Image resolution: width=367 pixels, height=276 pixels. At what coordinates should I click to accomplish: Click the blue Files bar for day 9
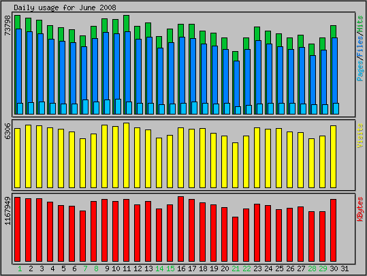pyautogui.click(x=106, y=65)
